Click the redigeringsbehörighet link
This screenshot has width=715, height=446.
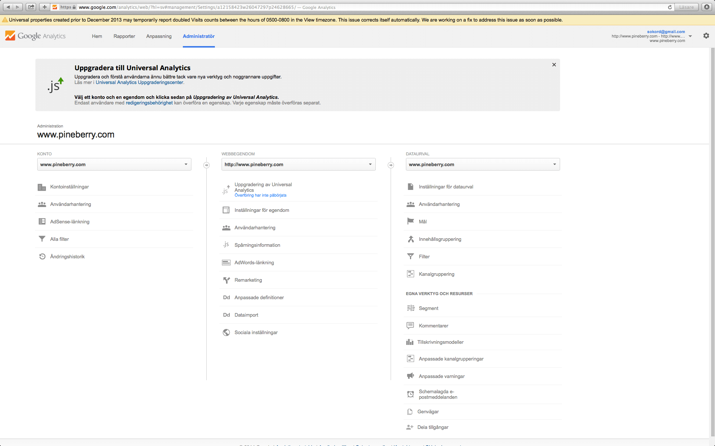(149, 103)
